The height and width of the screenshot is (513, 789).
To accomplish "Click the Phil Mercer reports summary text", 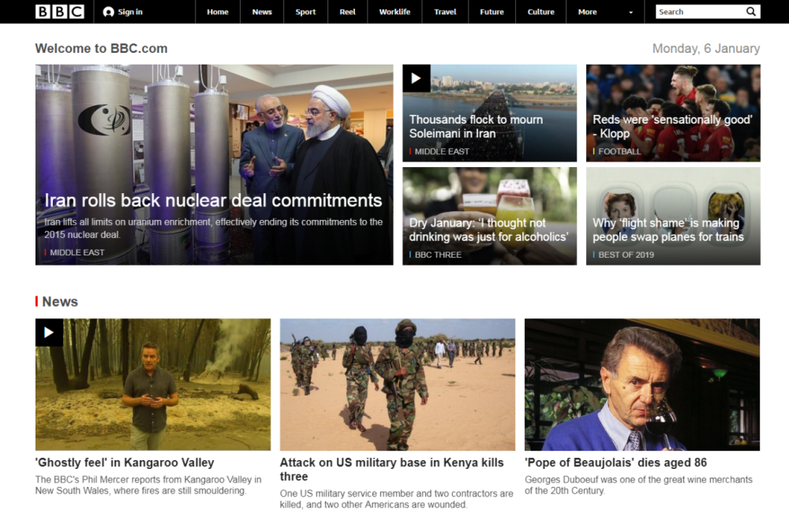I will 148,485.
